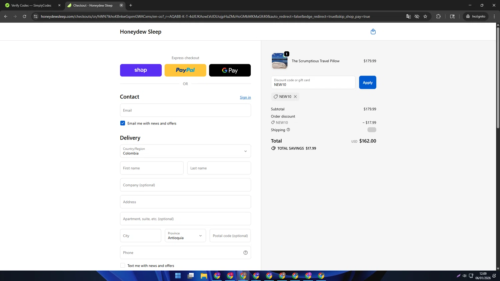The width and height of the screenshot is (500, 281).
Task: Open a new browser tab
Action: [x=131, y=5]
